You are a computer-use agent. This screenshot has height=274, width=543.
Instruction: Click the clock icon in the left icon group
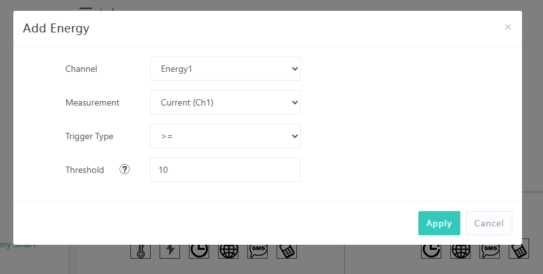[x=198, y=250]
